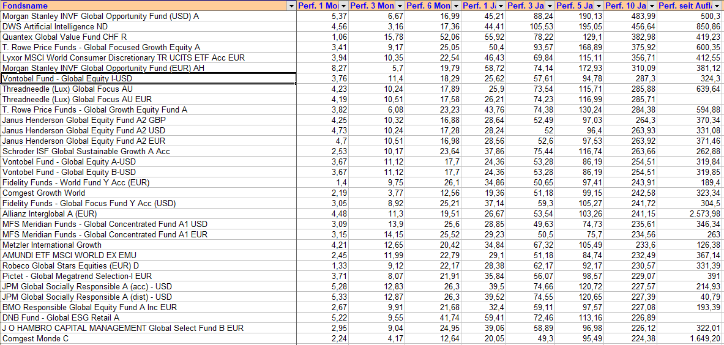Select JPM Global Socially Responsible A (dist) - USD

[x=148, y=297]
